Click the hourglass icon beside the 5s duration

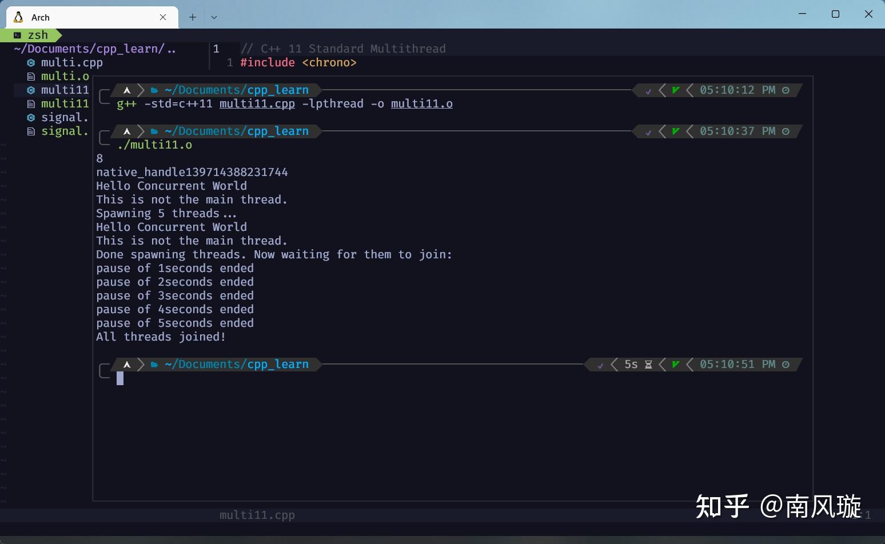click(648, 364)
